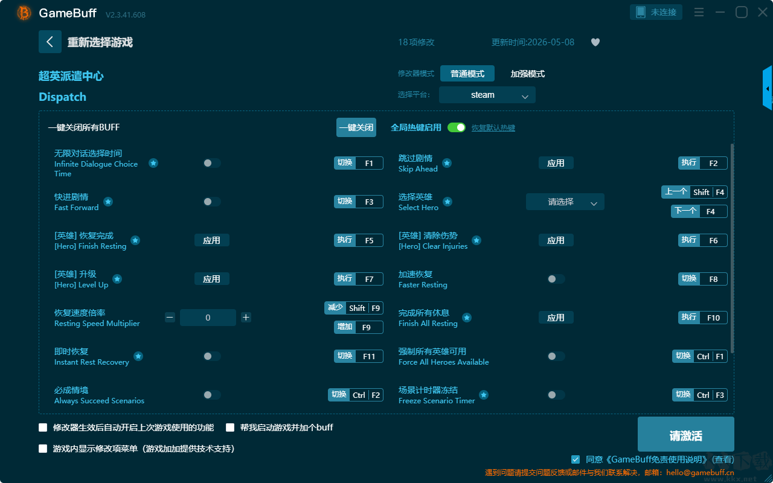Toggle Instant Rest Recovery switch
The image size is (773, 483).
(212, 356)
